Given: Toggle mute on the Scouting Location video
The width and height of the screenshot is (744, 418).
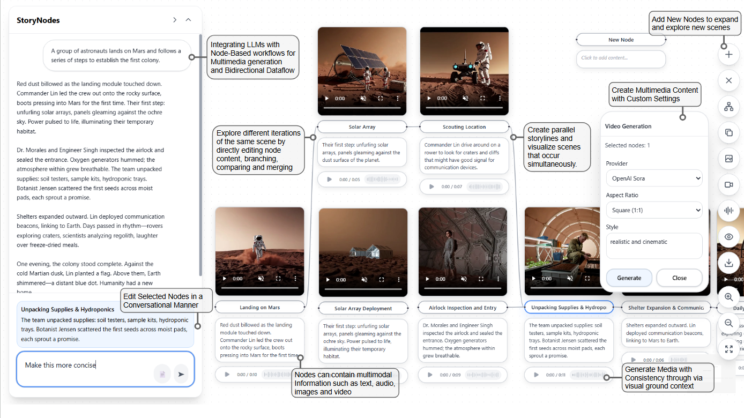Looking at the screenshot, I should (x=465, y=99).
